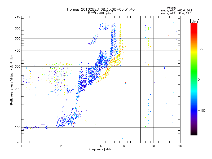Click the 'Phases' header text
Image resolution: width=212 pixels, height=159 pixels.
[x=171, y=8]
